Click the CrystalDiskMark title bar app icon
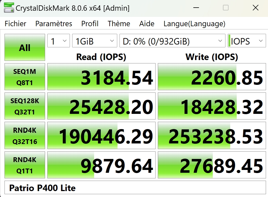The width and height of the screenshot is (268, 197). [9, 8]
